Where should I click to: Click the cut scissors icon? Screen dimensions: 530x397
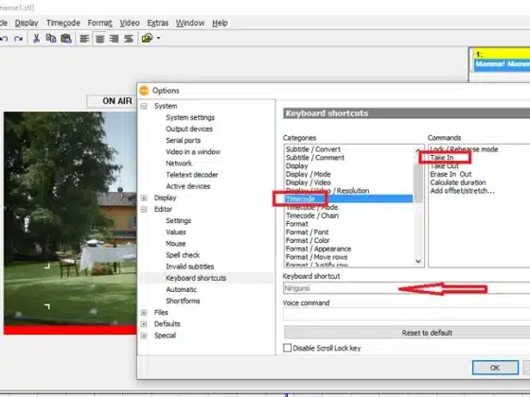pos(36,39)
